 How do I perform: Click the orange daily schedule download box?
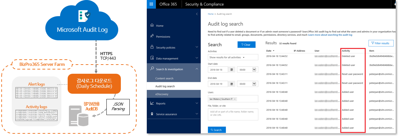click(x=95, y=84)
